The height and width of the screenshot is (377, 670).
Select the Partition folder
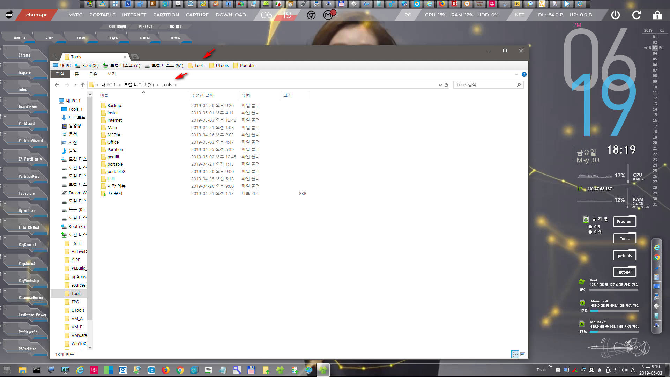point(115,149)
